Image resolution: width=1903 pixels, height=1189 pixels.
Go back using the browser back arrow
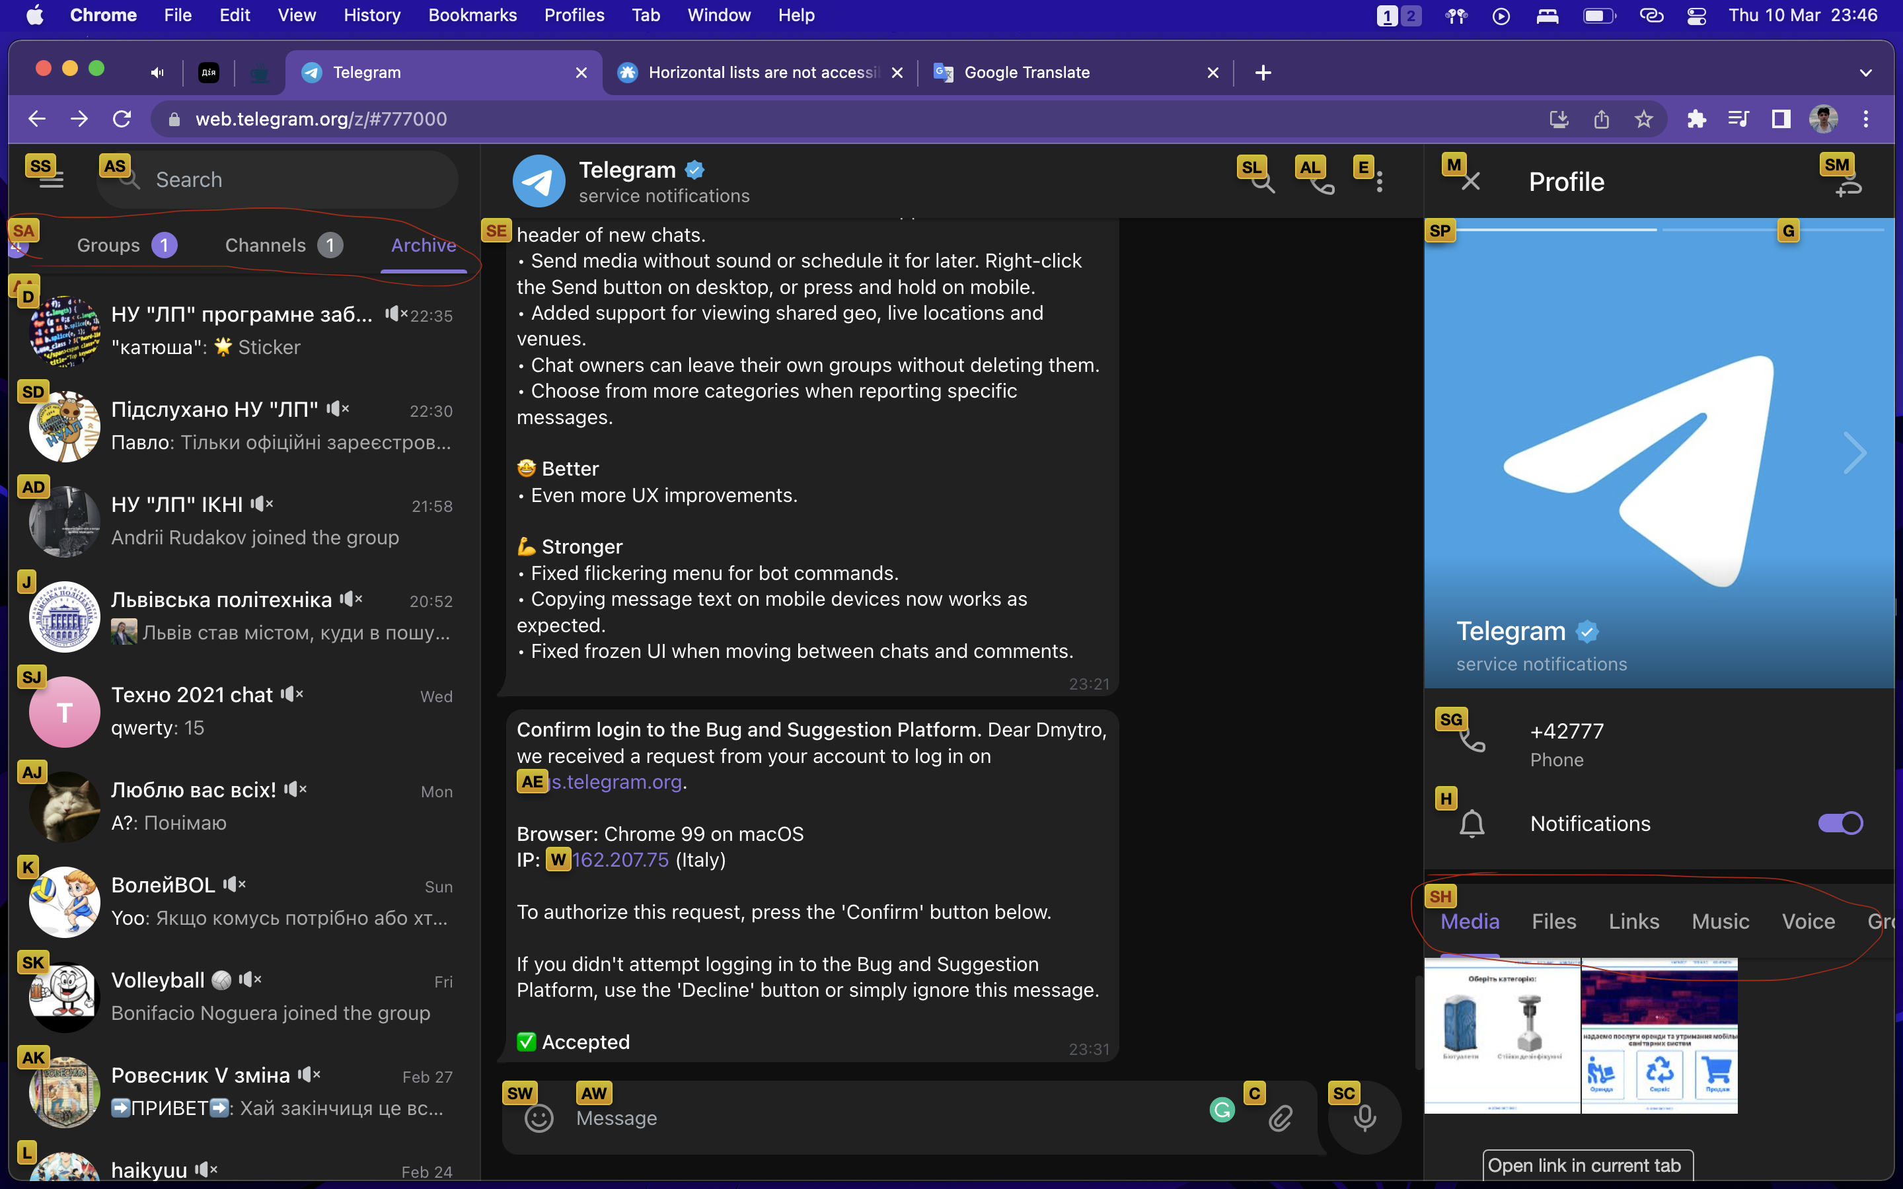(37, 119)
